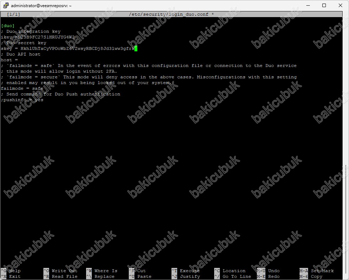Click the [1/1] buffer indicator
349x280 pixels.
click(x=14, y=14)
